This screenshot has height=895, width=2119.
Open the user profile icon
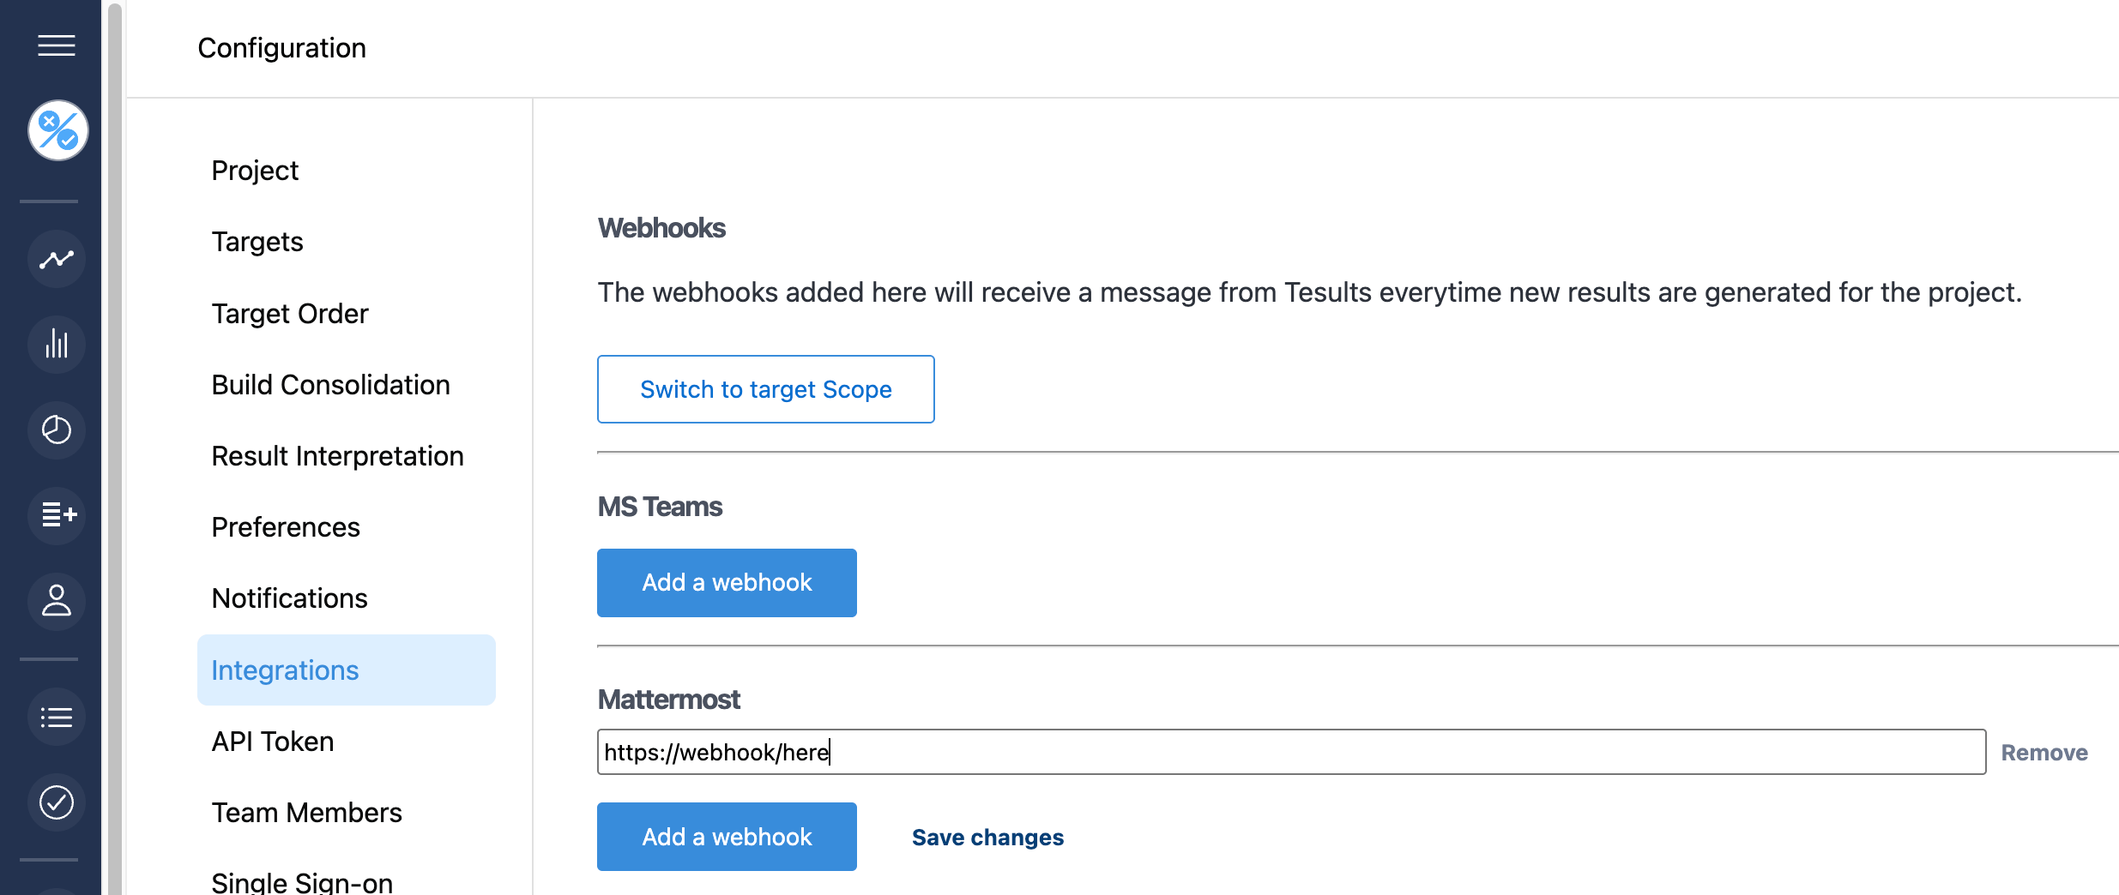point(56,602)
